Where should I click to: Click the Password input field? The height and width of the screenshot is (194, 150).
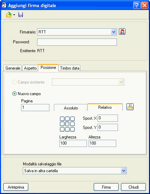[77, 42]
